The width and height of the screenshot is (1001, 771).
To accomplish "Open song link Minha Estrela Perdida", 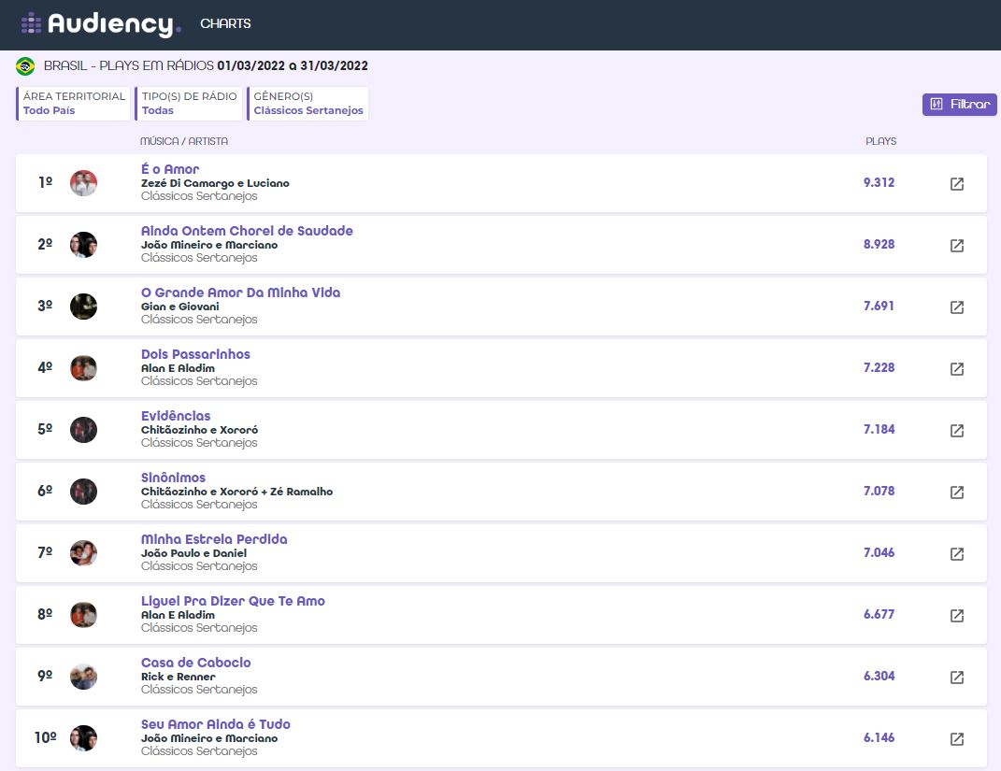I will click(214, 539).
